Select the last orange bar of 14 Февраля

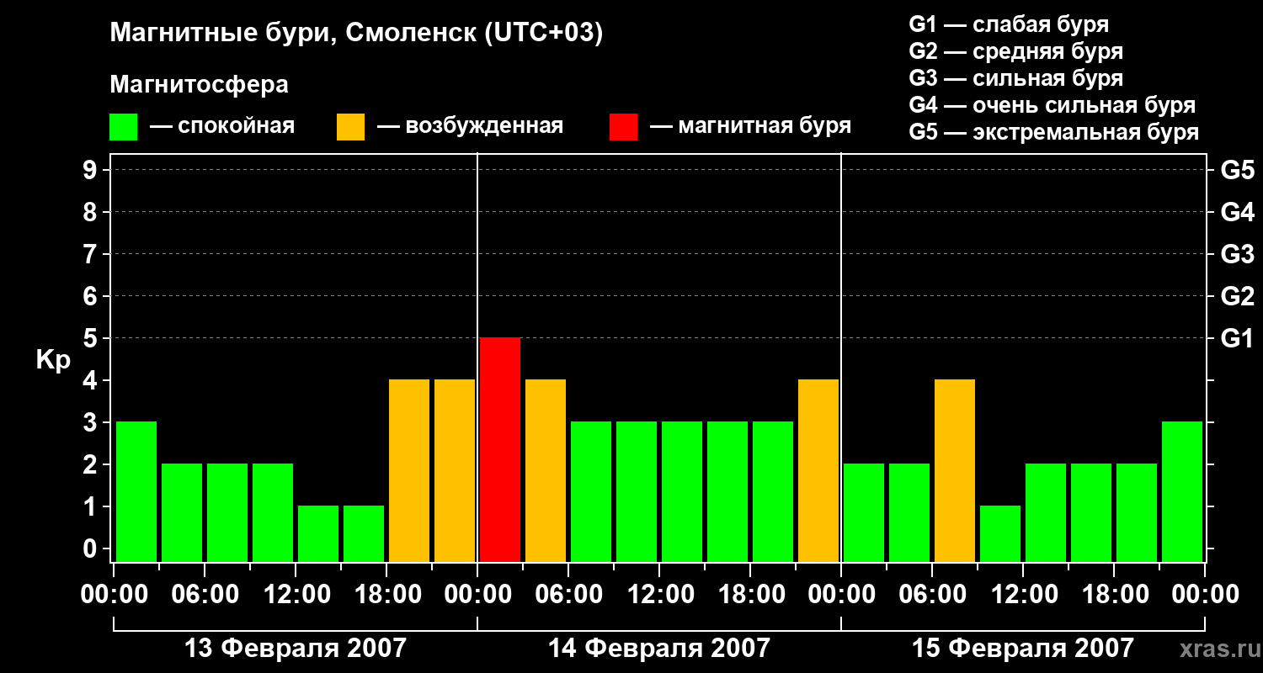pyautogui.click(x=818, y=471)
